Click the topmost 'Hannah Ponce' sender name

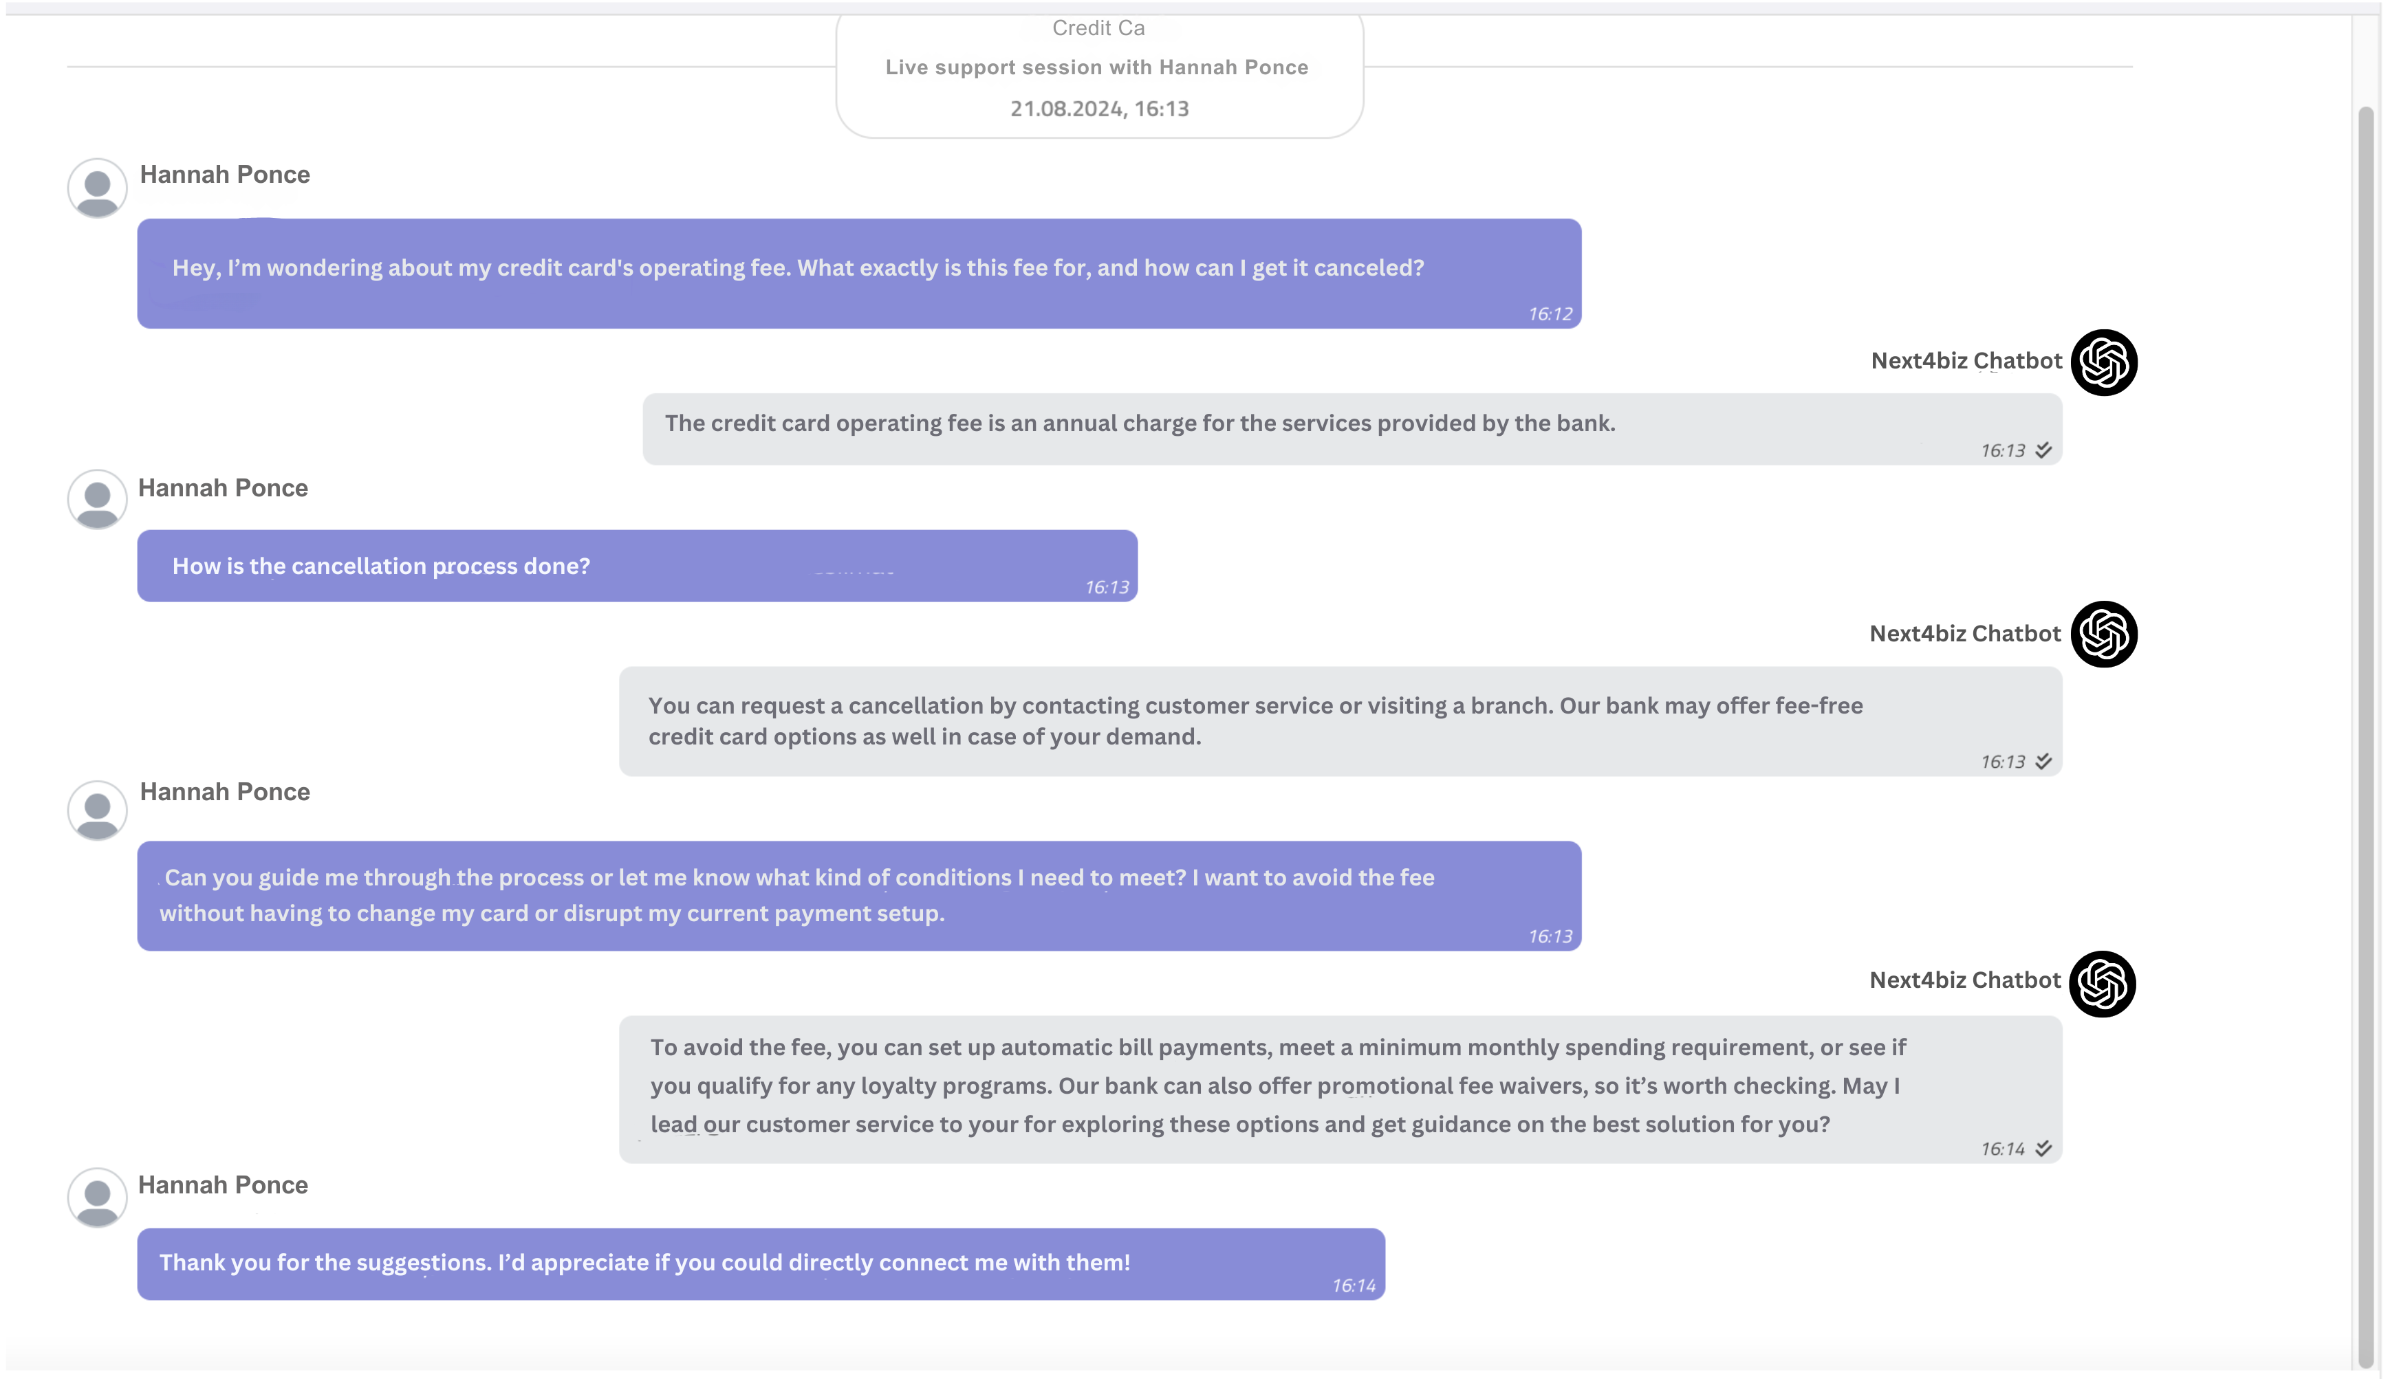click(x=225, y=175)
